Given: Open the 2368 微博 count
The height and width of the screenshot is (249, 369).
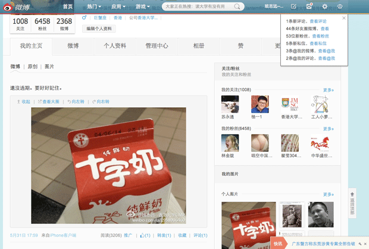Looking at the screenshot, I should pyautogui.click(x=64, y=24).
